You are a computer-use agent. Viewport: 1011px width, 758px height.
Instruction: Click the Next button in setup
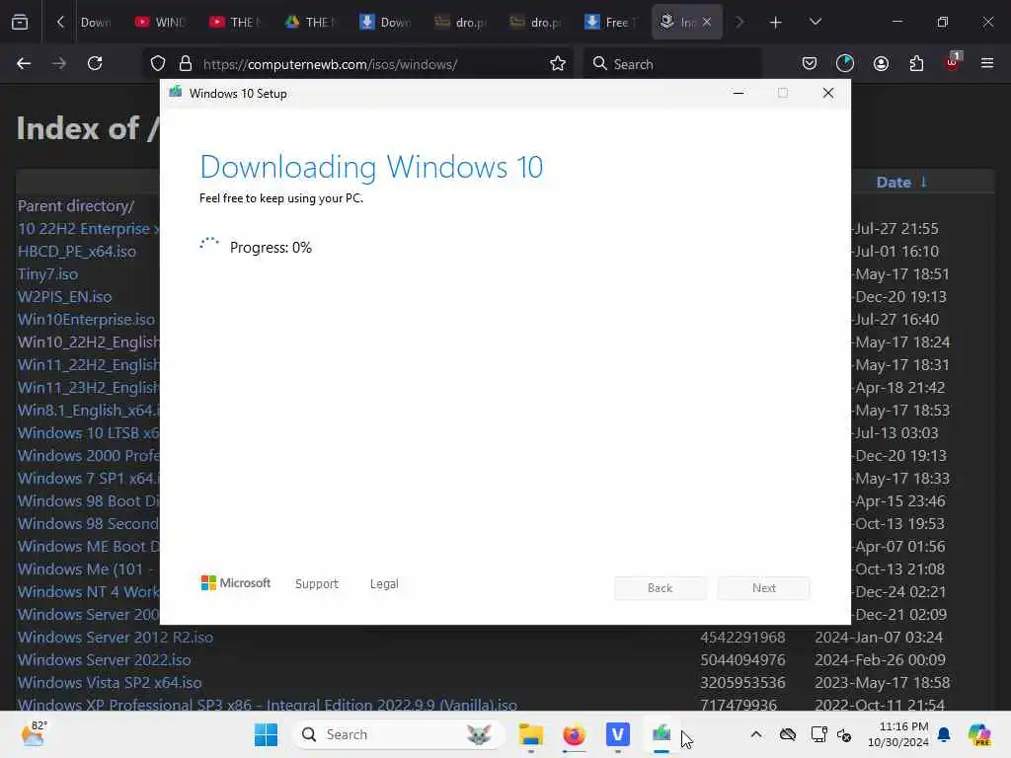(x=764, y=588)
